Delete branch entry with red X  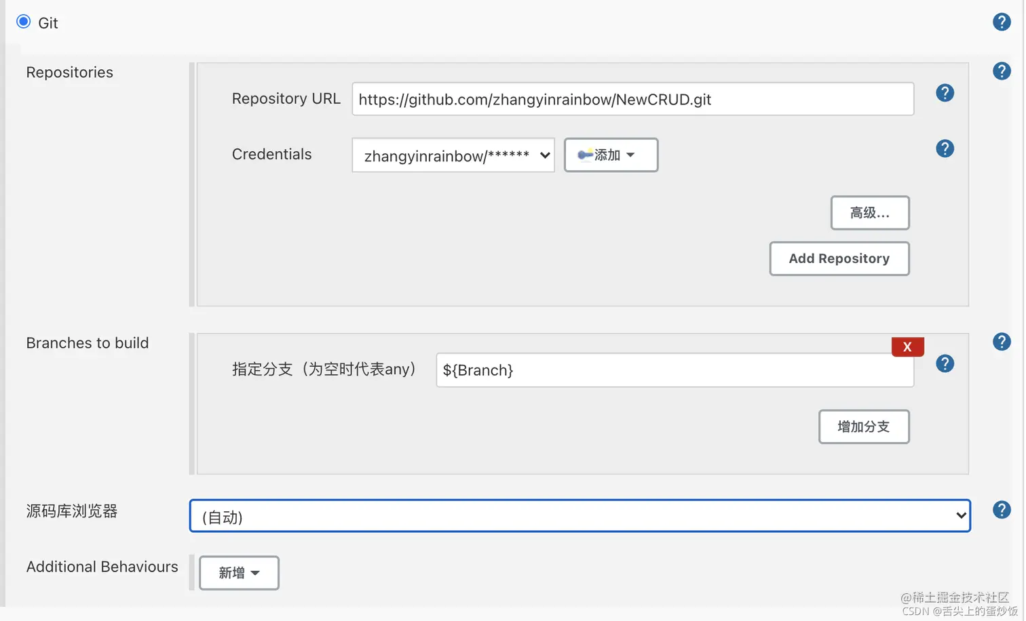pyautogui.click(x=907, y=346)
